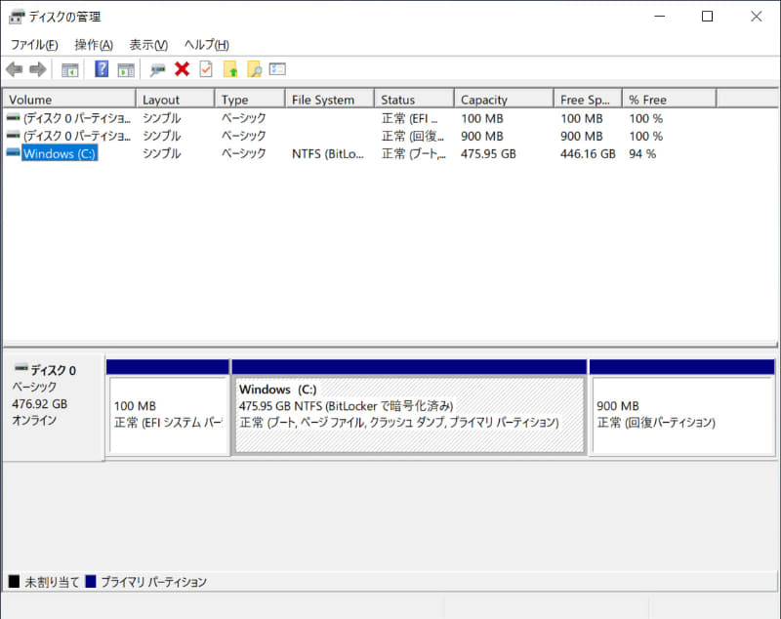
Task: Sort by the Type column header
Action: [250, 100]
